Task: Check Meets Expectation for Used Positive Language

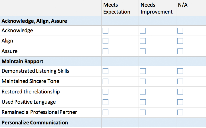Action: click(106, 102)
